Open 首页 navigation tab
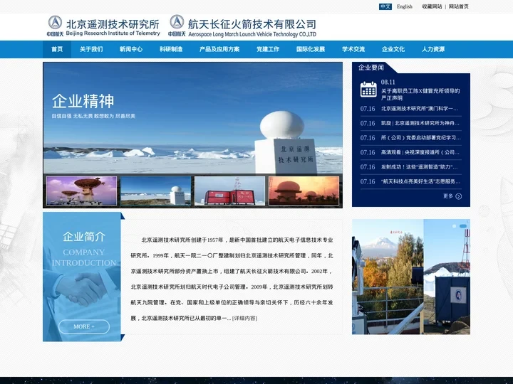Screen dimensions: 513x384 57,49
